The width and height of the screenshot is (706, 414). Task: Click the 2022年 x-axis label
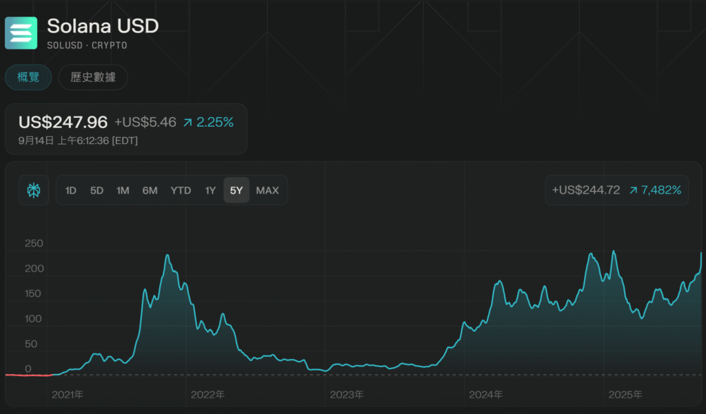208,395
